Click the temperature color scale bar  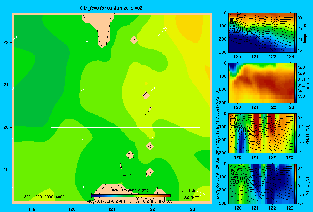295,33
